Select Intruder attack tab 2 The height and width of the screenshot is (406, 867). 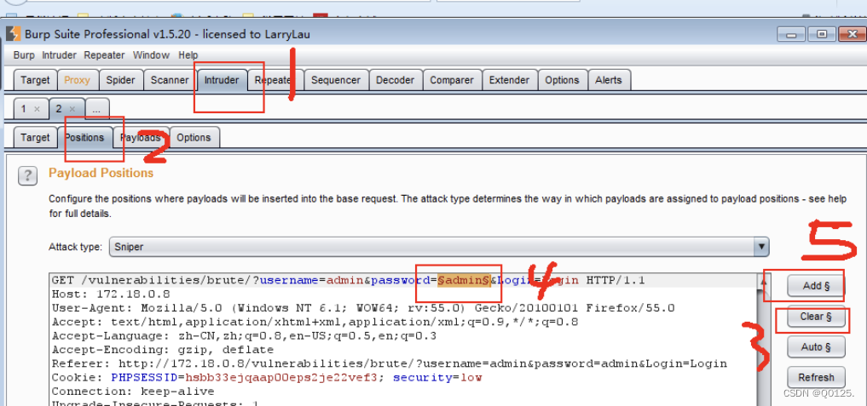pos(59,109)
